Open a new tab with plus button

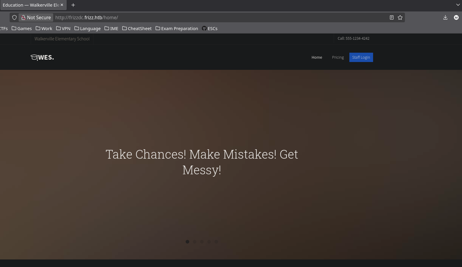tap(73, 5)
